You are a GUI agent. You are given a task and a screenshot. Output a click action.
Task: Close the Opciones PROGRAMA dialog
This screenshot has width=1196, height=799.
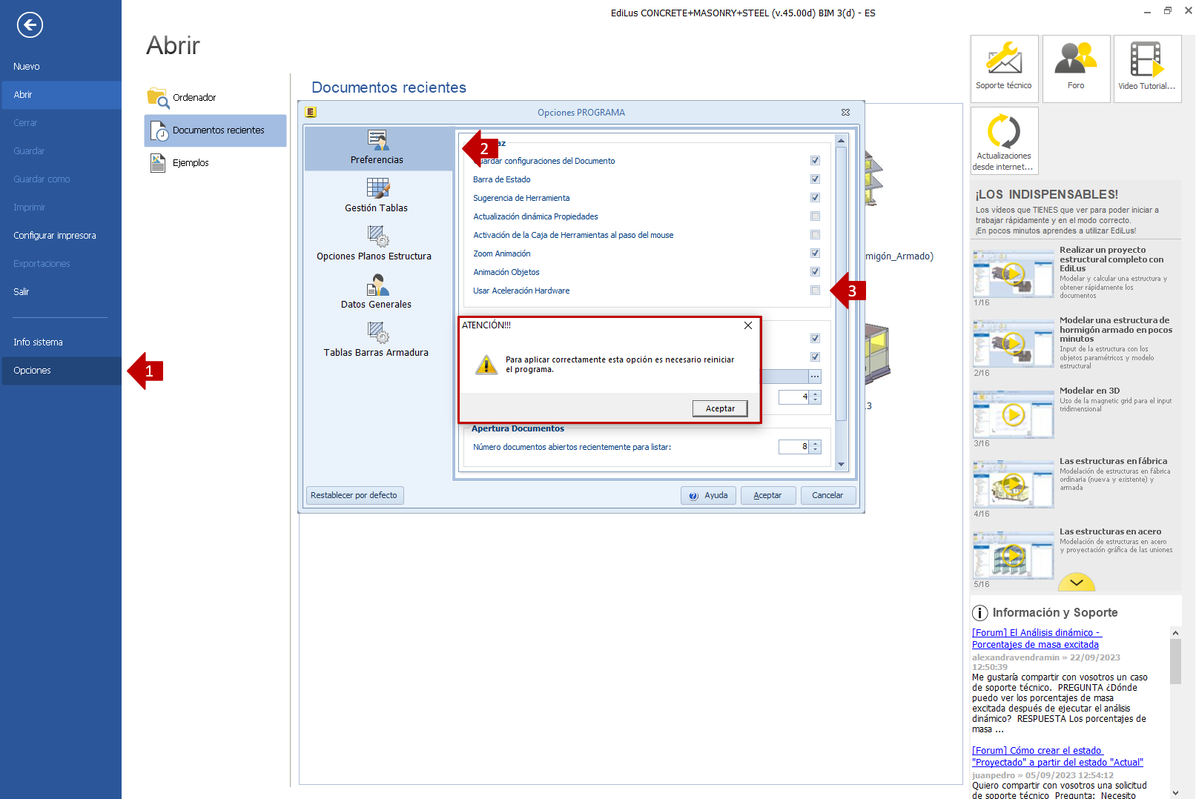[x=845, y=113]
